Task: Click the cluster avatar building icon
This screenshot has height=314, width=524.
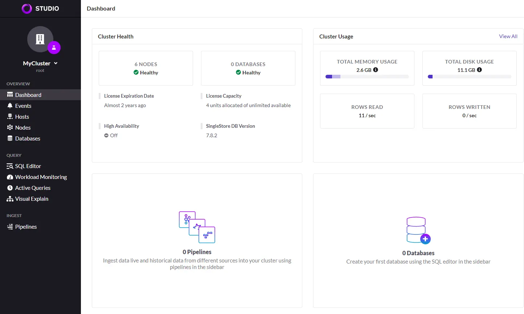Action: (x=40, y=39)
